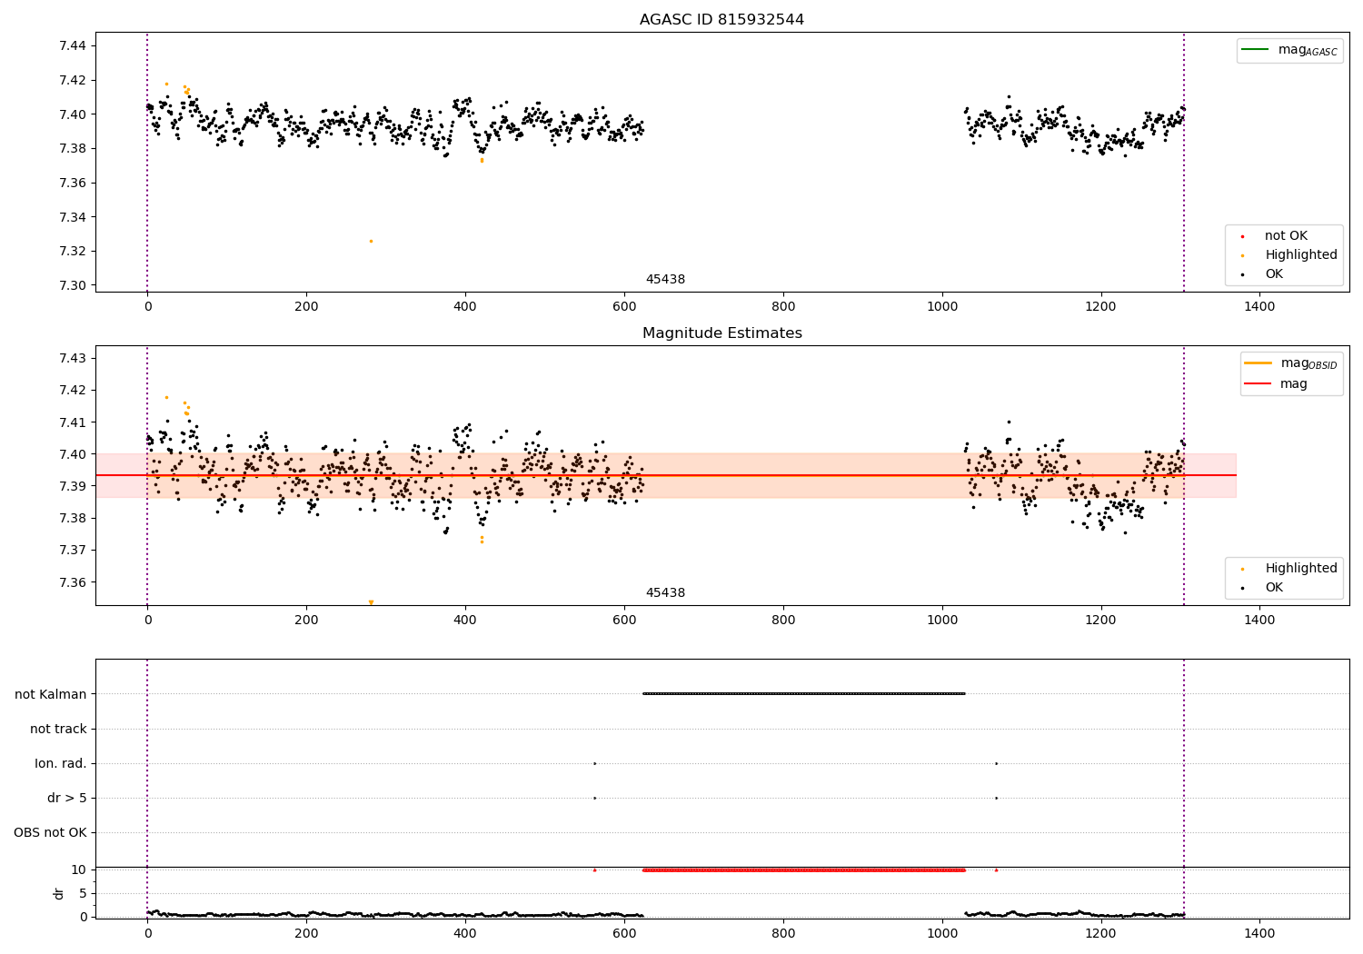Click the 7.43 y-tick in Magnitude Estimates

click(x=73, y=359)
